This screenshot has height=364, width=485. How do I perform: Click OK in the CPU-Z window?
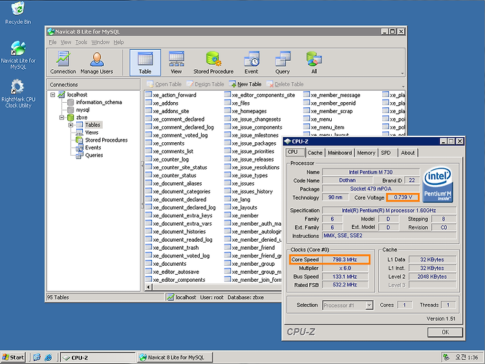pos(445,332)
